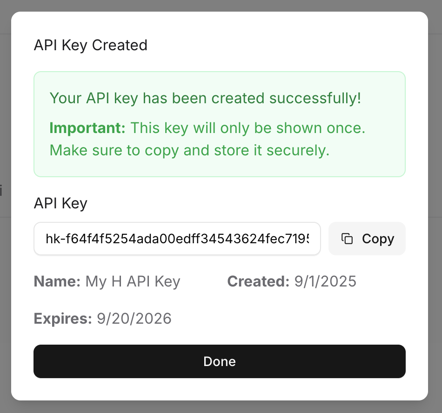Dismiss the dialog with the Done button
Image resolution: width=442 pixels, height=413 pixels.
coord(220,361)
